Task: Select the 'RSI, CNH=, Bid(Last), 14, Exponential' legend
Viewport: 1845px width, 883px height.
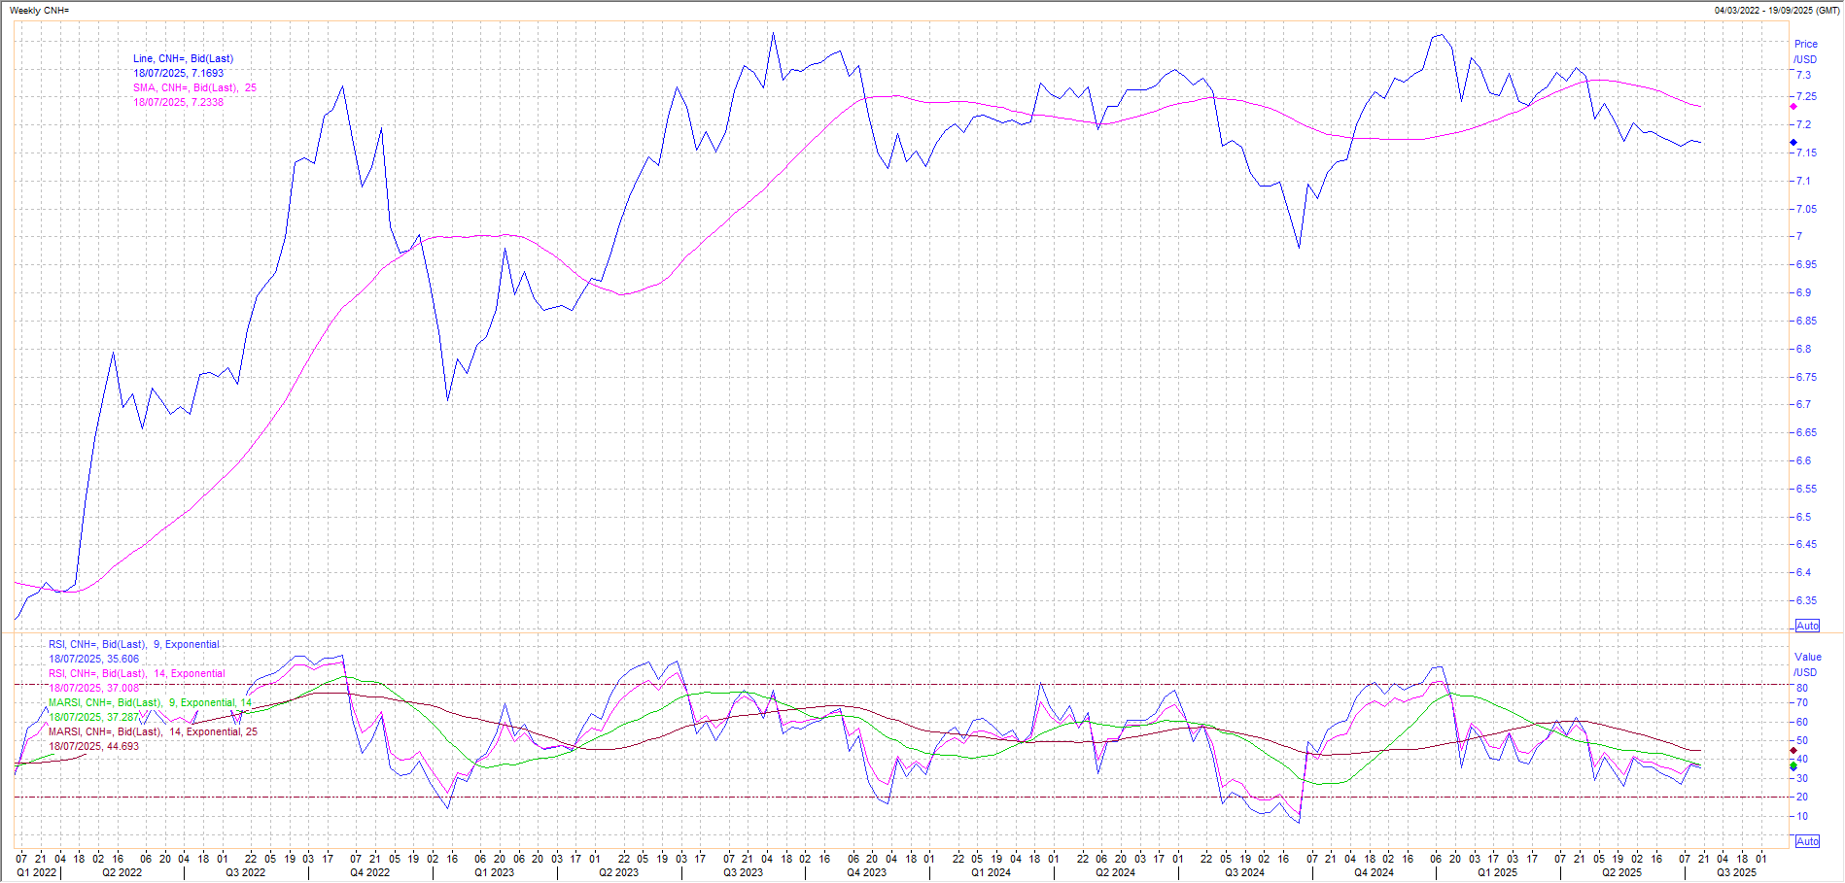Action: [137, 674]
